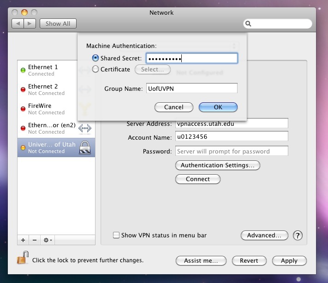Click the Show All button
The height and width of the screenshot is (283, 328).
tap(58, 24)
